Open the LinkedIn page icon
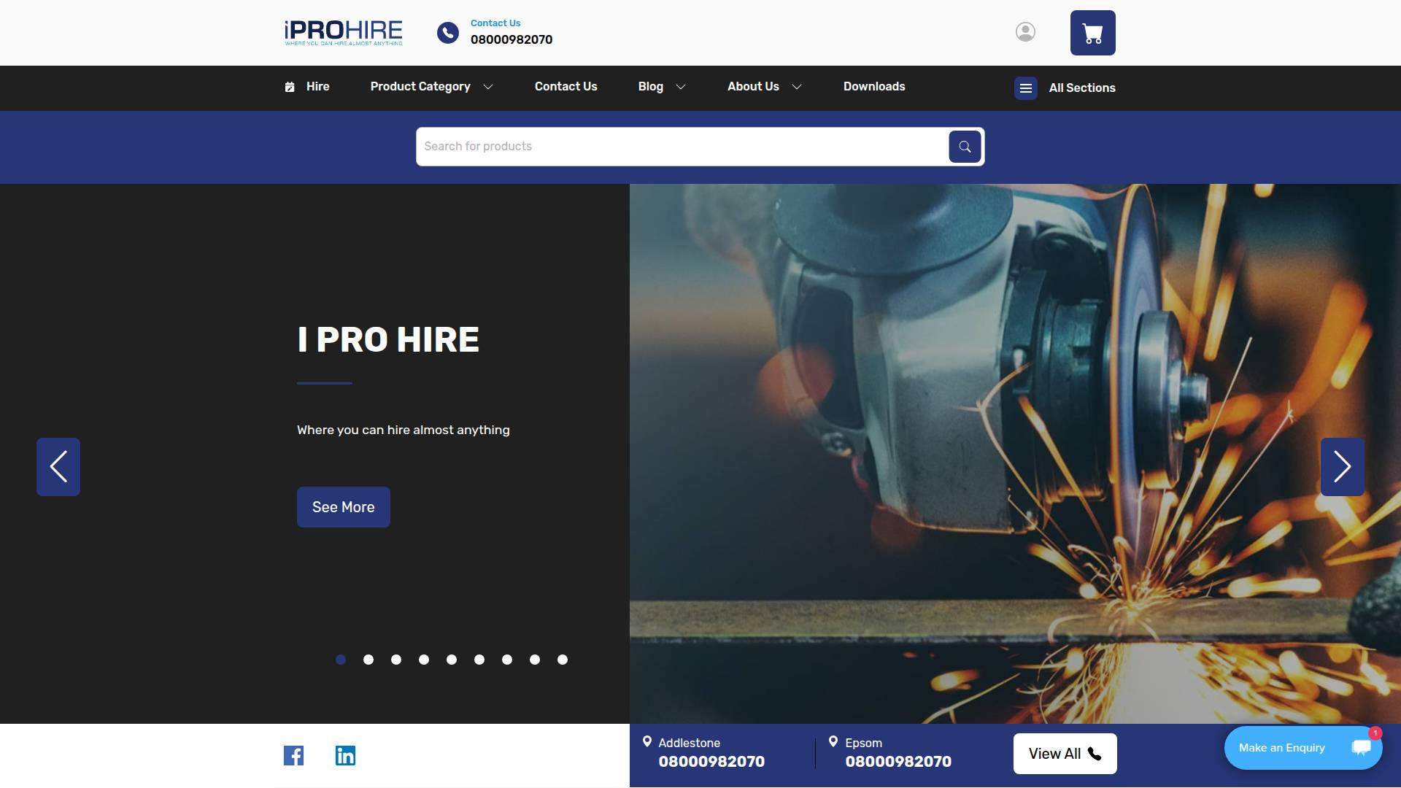 click(345, 755)
